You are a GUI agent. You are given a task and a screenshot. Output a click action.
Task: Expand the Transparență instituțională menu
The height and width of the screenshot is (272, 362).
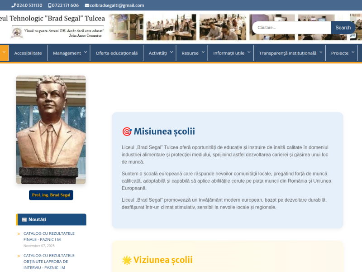pyautogui.click(x=290, y=53)
